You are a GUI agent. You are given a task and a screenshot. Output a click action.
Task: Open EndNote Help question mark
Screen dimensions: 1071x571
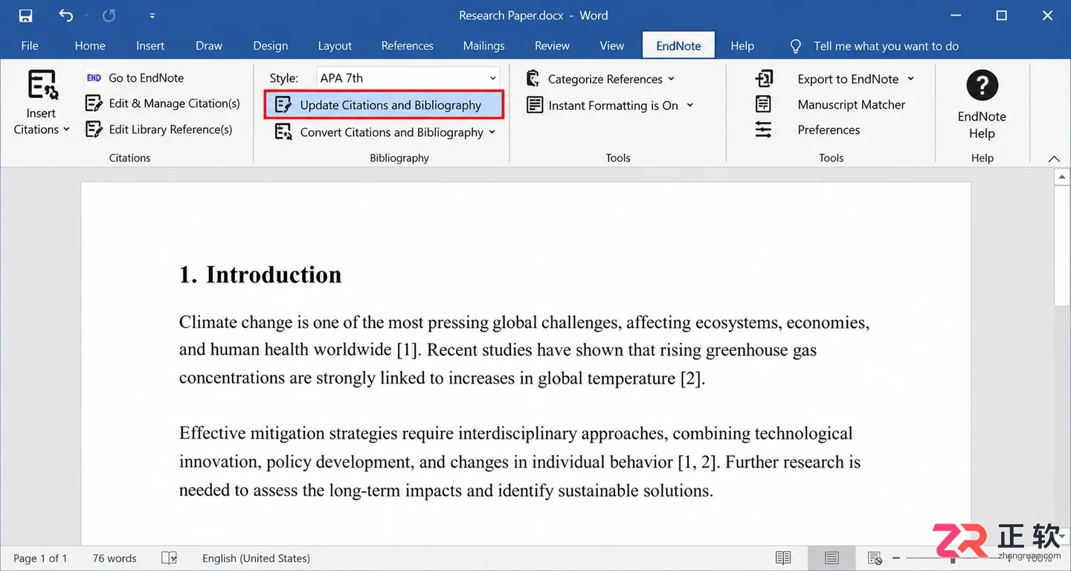point(982,86)
